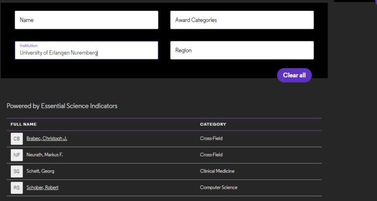Focus the Name search field
The width and height of the screenshot is (377, 201).
point(86,20)
